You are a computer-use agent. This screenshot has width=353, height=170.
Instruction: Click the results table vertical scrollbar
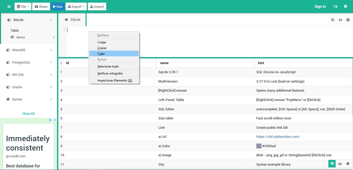pyautogui.click(x=352, y=87)
